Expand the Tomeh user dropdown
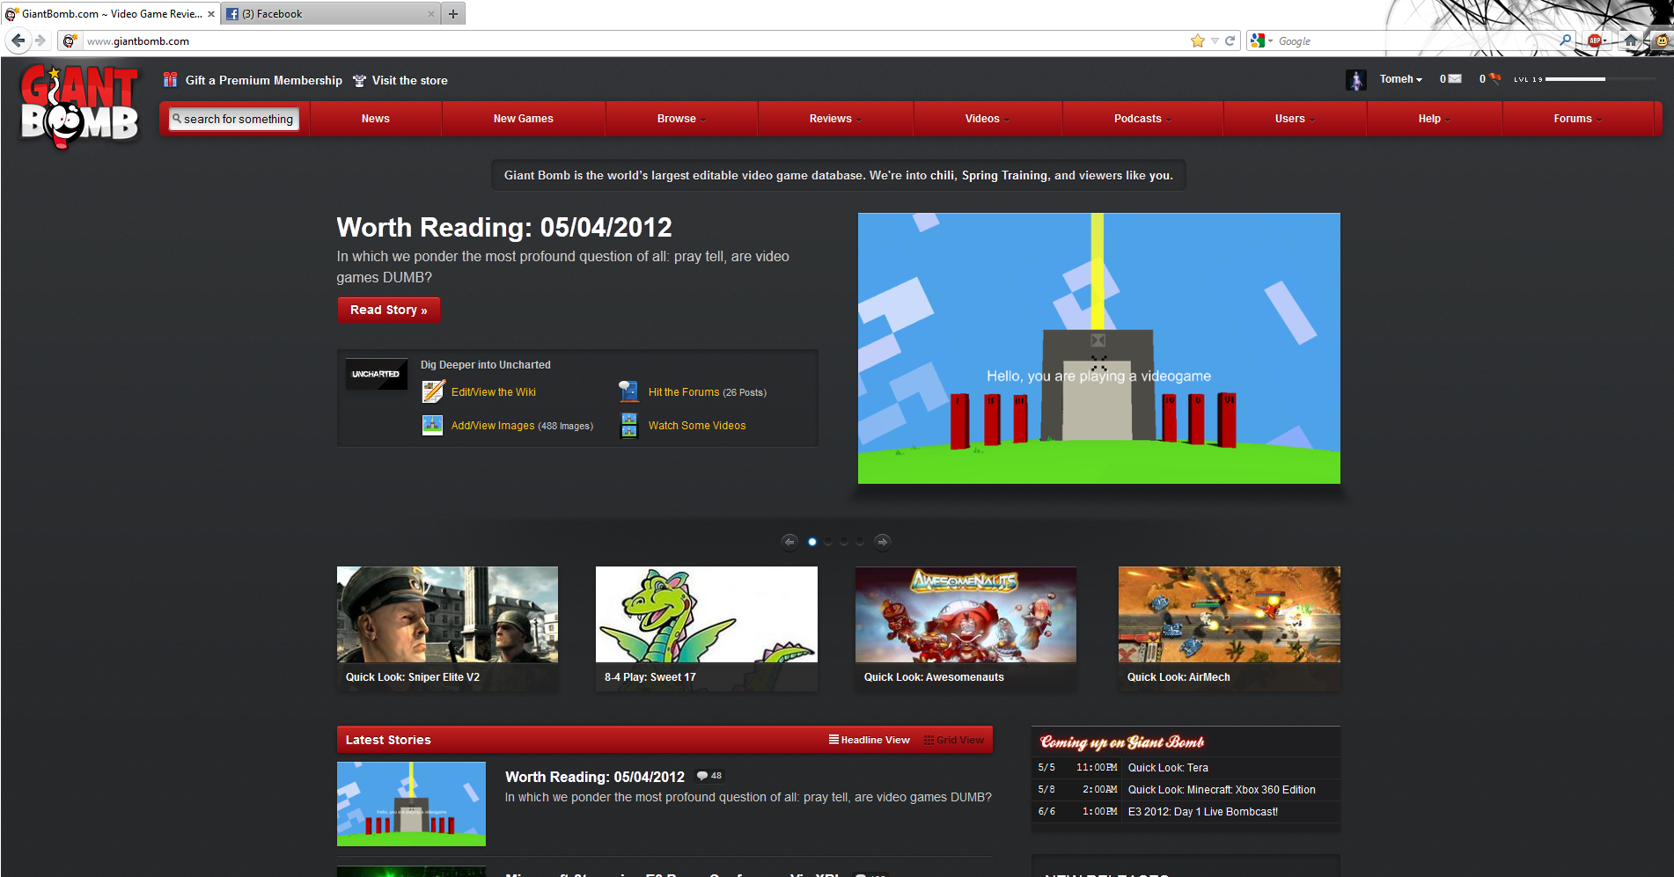Viewport: 1674px width, 877px height. point(1400,79)
